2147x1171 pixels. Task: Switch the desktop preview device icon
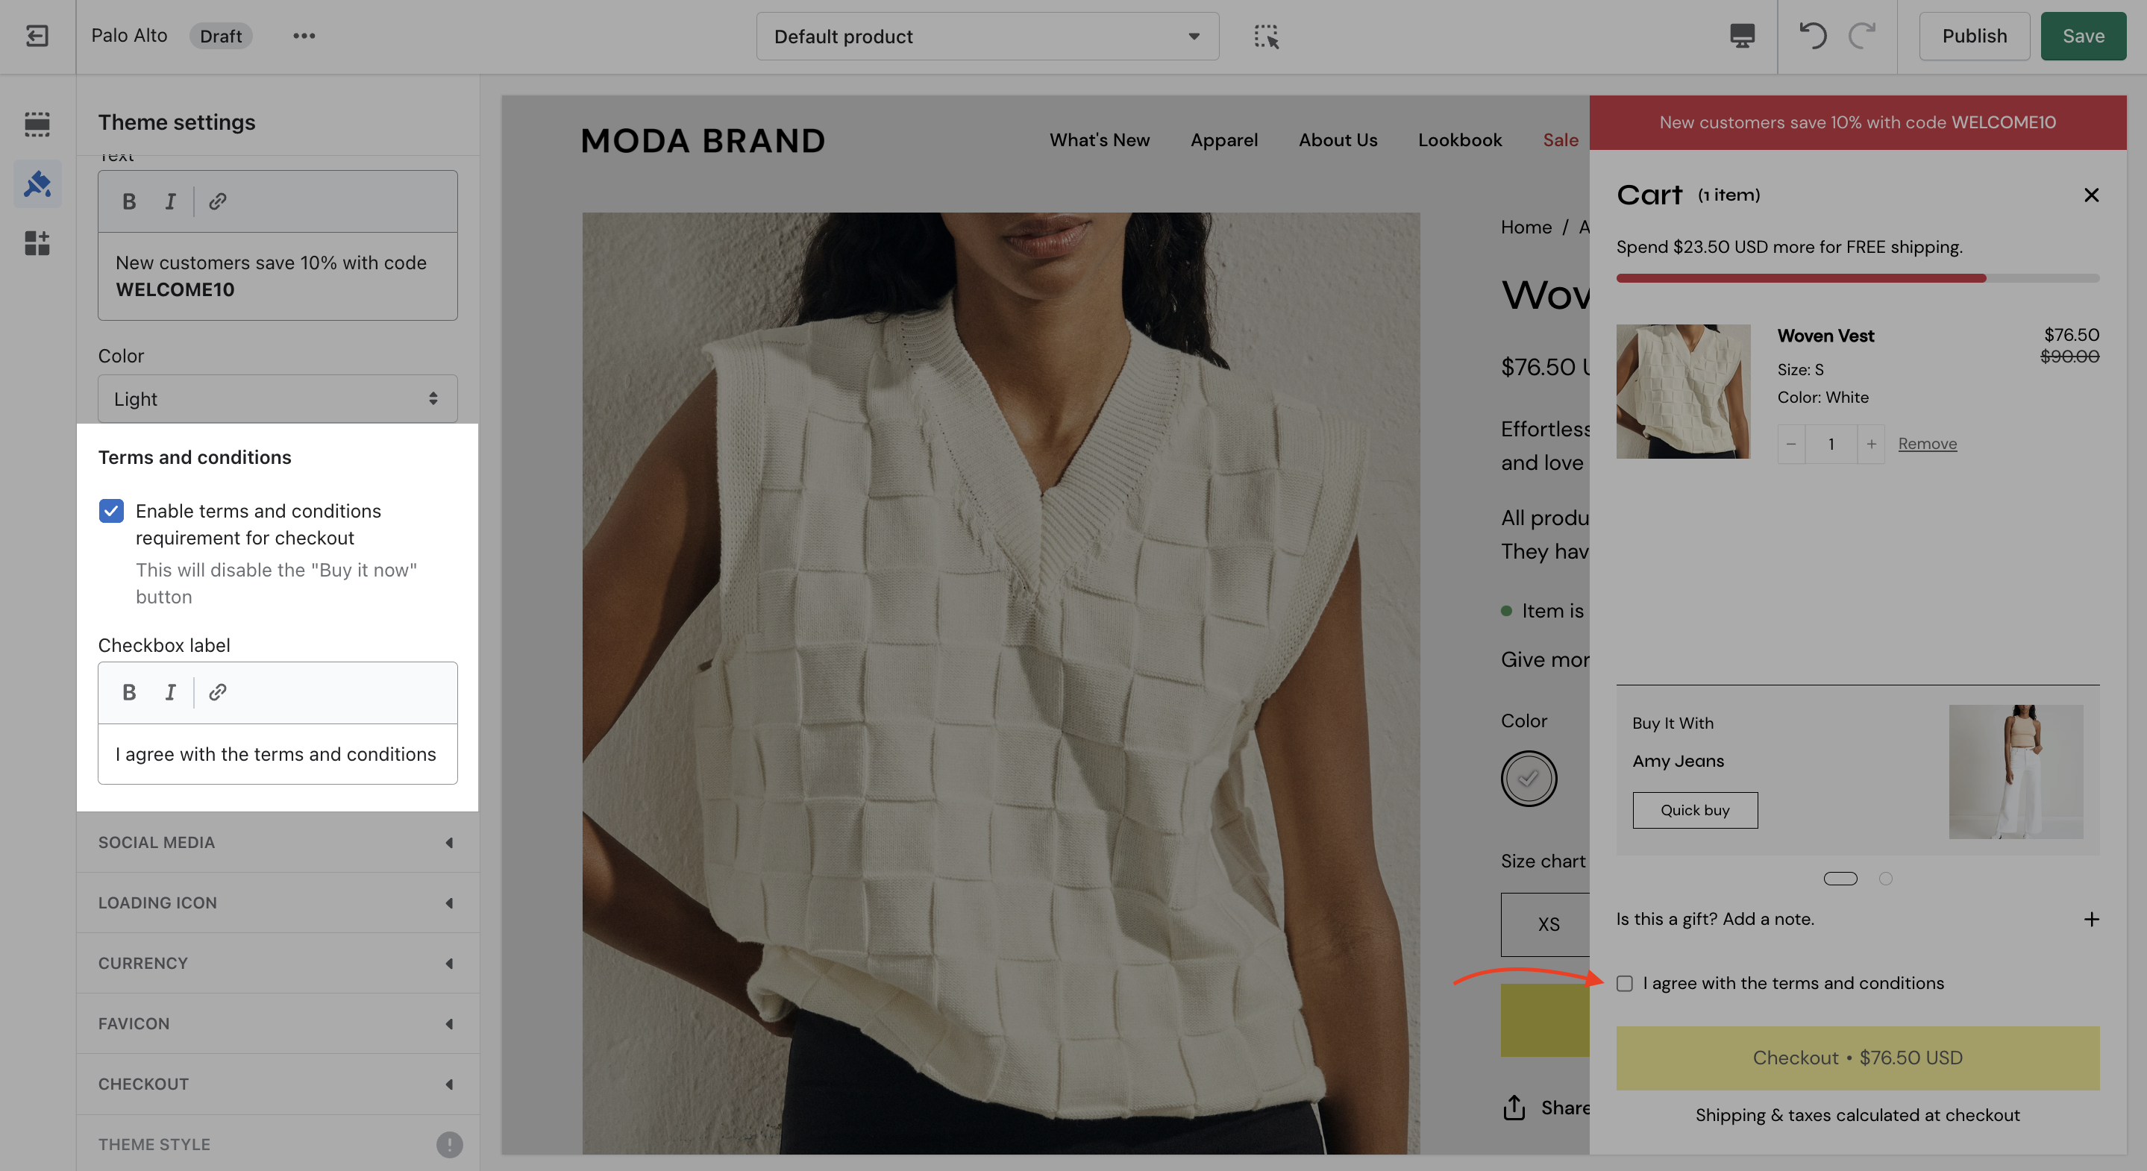[x=1742, y=36]
